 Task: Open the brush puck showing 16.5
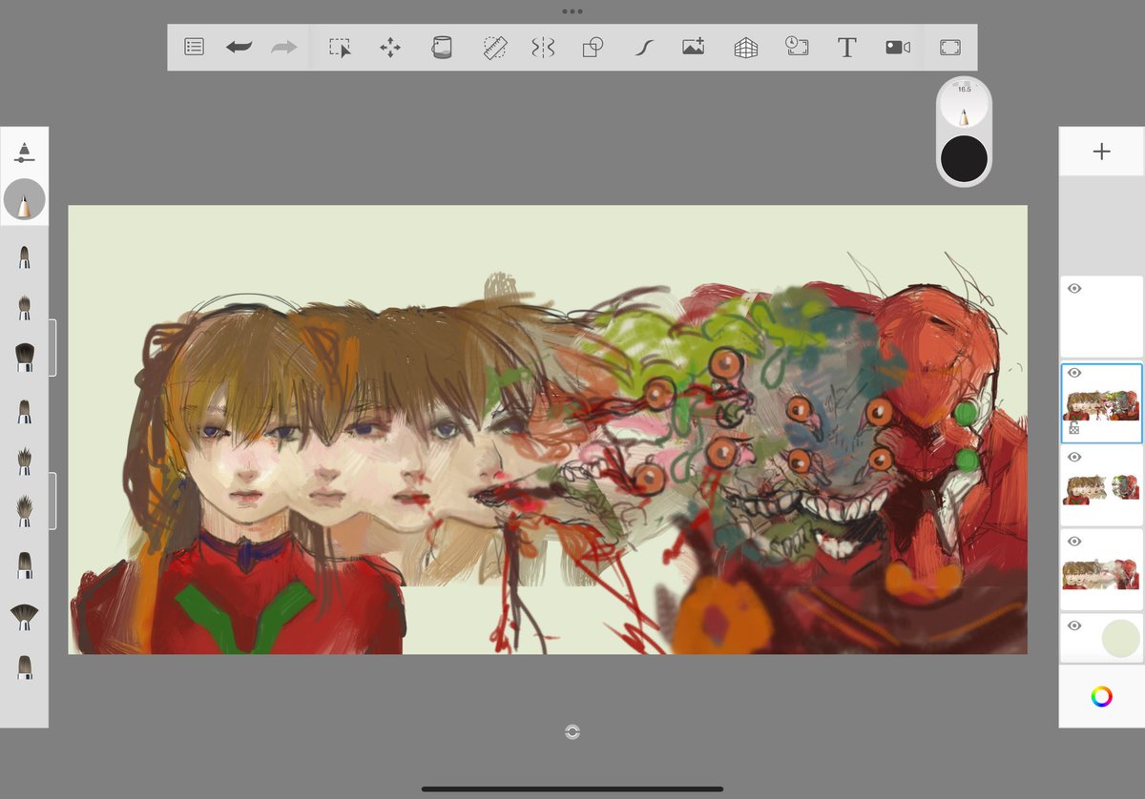pos(964,105)
